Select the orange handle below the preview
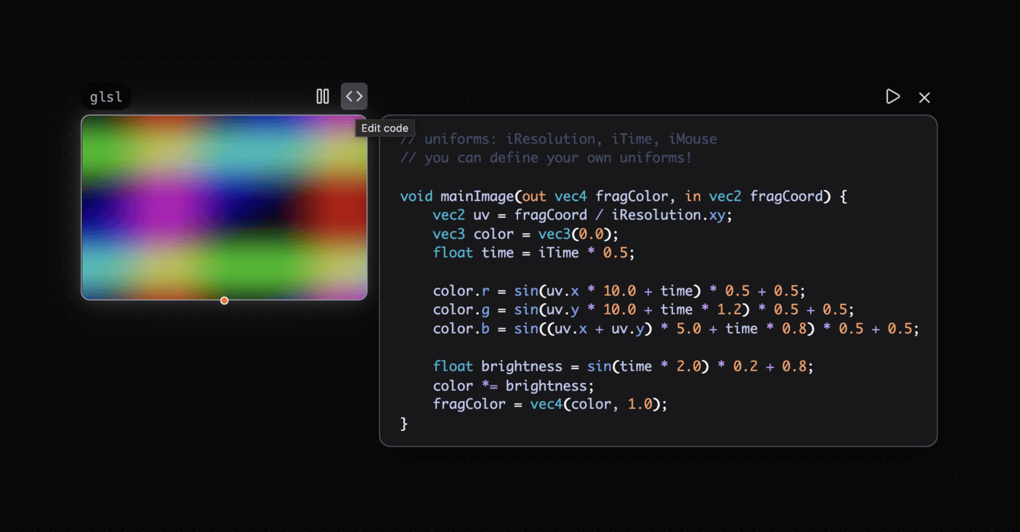Image resolution: width=1020 pixels, height=532 pixels. click(x=224, y=300)
